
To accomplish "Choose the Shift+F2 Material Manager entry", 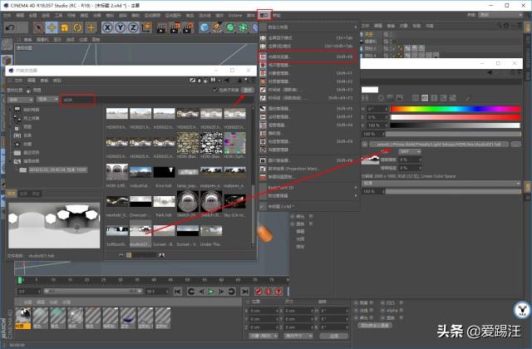I will pyautogui.click(x=308, y=81).
